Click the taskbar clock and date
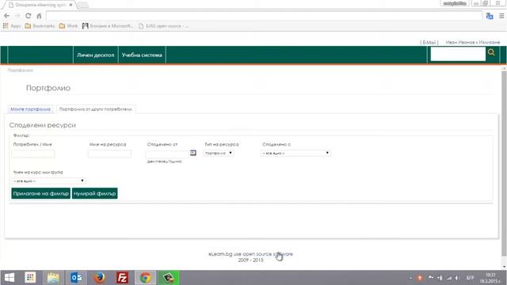507x285 pixels. point(490,278)
